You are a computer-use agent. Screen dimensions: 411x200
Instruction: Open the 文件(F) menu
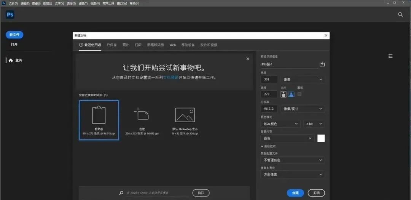click(x=13, y=3)
